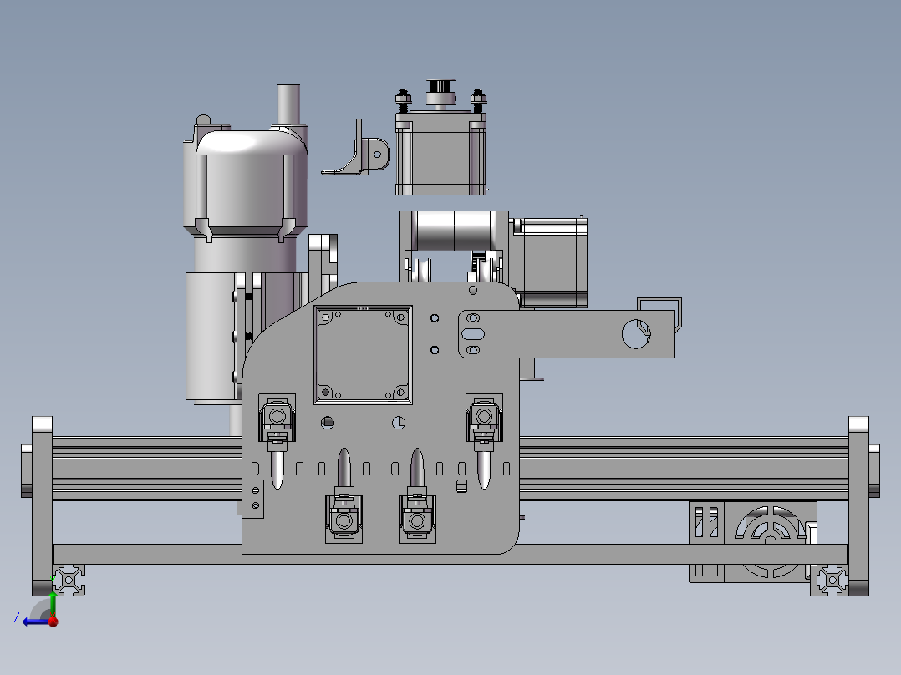The height and width of the screenshot is (675, 901).
Task: Select the upper-right V-wheel assembly on gantry plate
Action: coord(484,441)
